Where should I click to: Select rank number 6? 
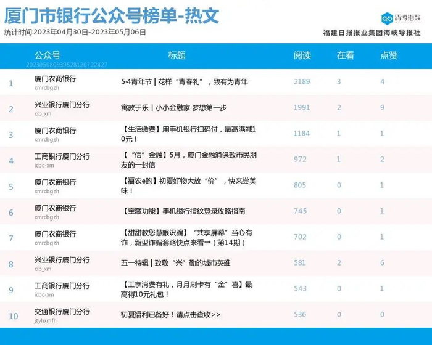[11, 213]
